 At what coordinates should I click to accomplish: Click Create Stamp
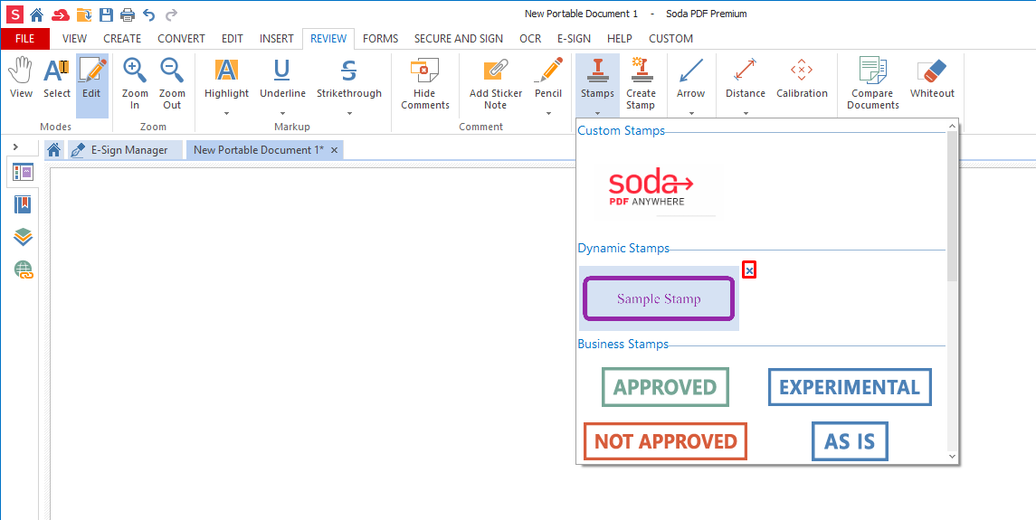coord(641,85)
